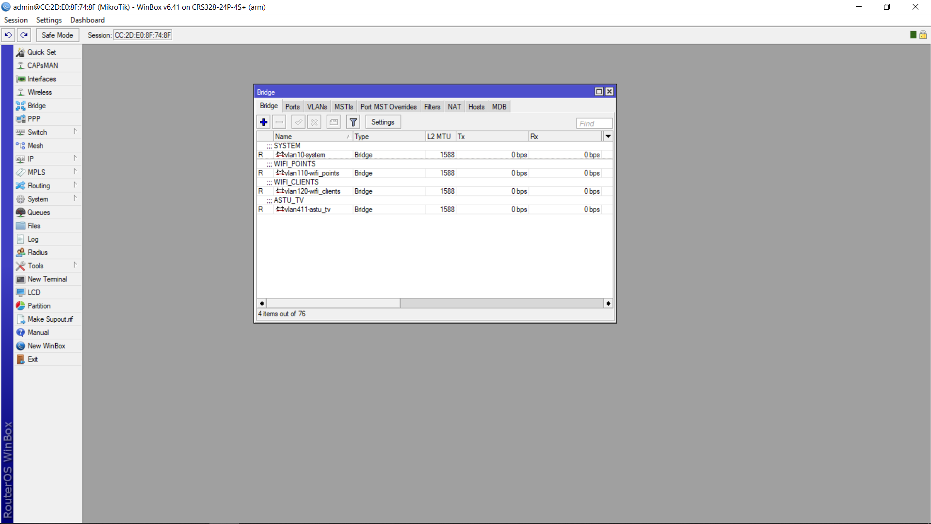Click the lock icon at top right

(923, 35)
